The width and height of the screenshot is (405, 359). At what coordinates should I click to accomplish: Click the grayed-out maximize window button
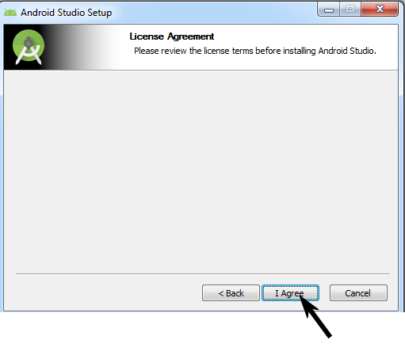[350, 10]
